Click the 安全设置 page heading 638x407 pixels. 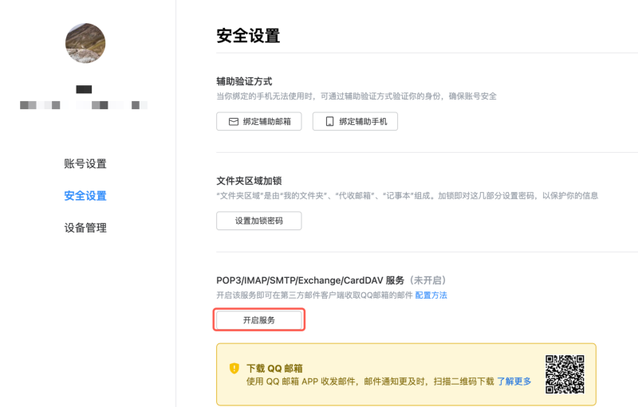248,36
